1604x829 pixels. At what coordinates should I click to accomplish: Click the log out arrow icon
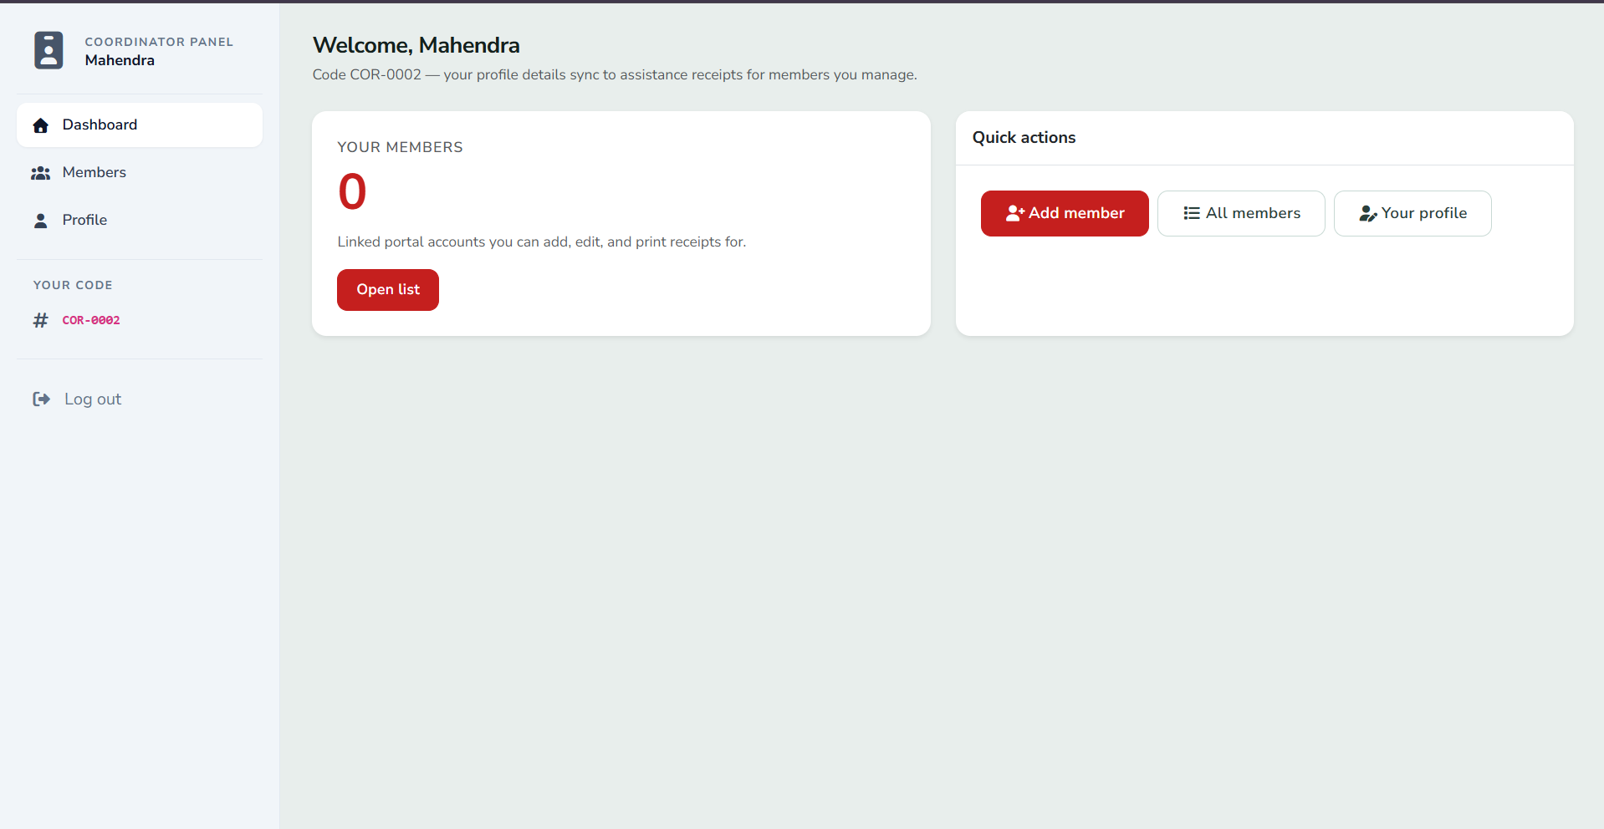click(x=41, y=399)
